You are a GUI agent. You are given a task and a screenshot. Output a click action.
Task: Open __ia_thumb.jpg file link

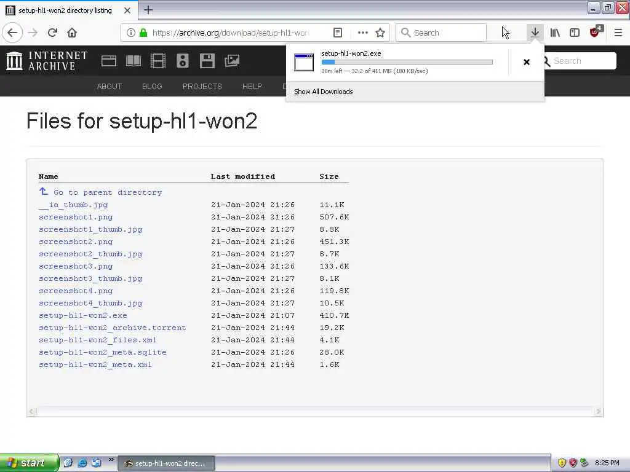point(74,205)
